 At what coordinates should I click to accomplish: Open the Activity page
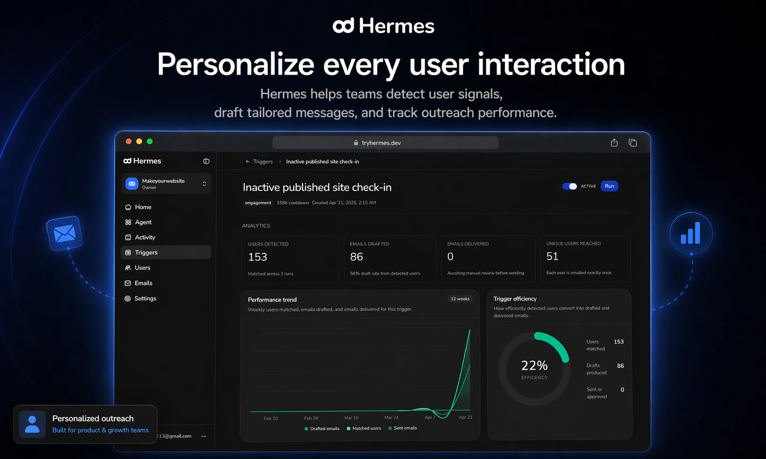[166, 237]
